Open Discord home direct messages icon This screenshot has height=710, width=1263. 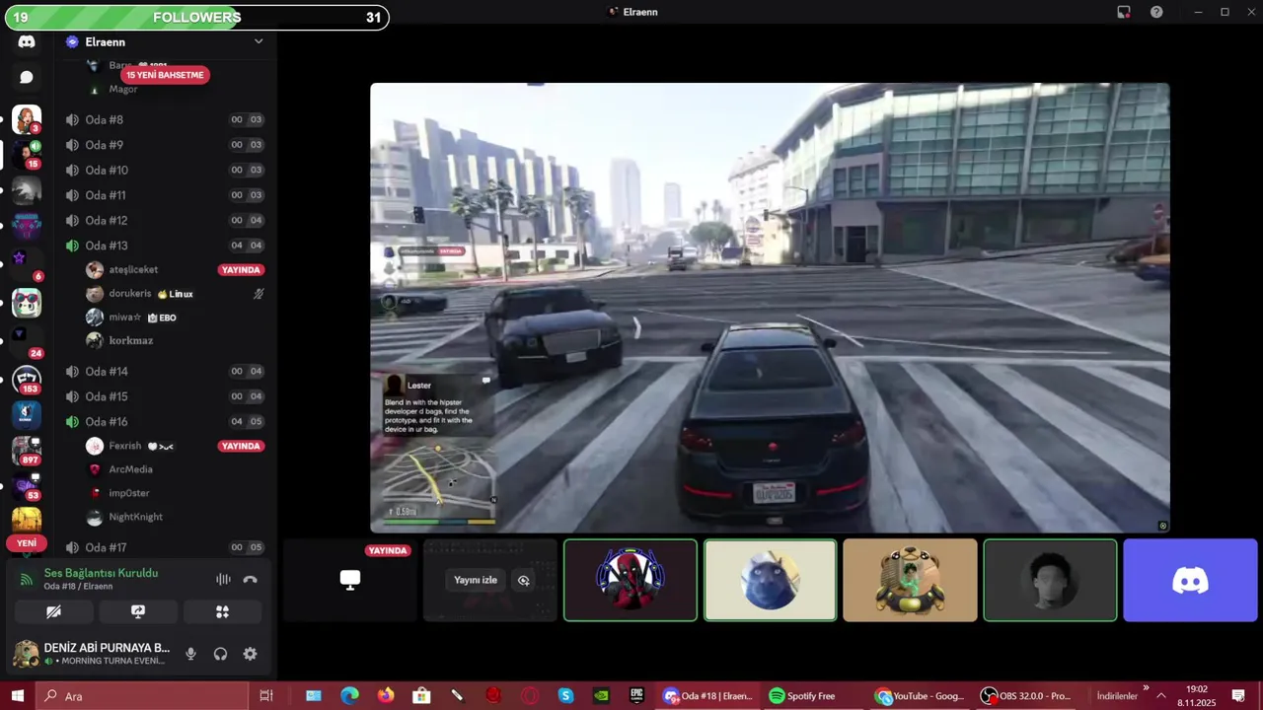tap(27, 42)
